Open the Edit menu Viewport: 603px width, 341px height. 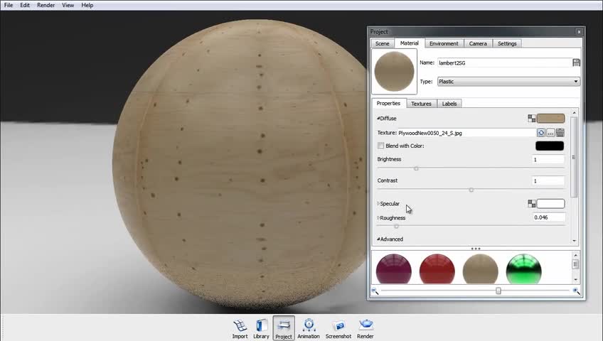point(25,5)
